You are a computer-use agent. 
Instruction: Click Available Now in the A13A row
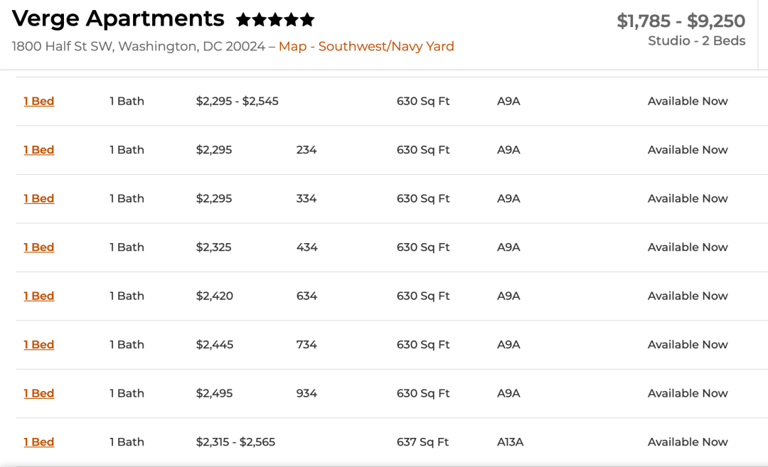[x=687, y=442]
